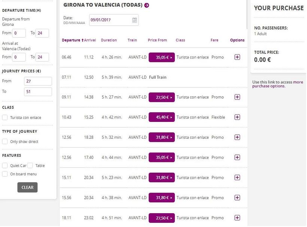Expand options for the 12.56 train arriving 18.28
The height and width of the screenshot is (227, 307).
click(237, 137)
